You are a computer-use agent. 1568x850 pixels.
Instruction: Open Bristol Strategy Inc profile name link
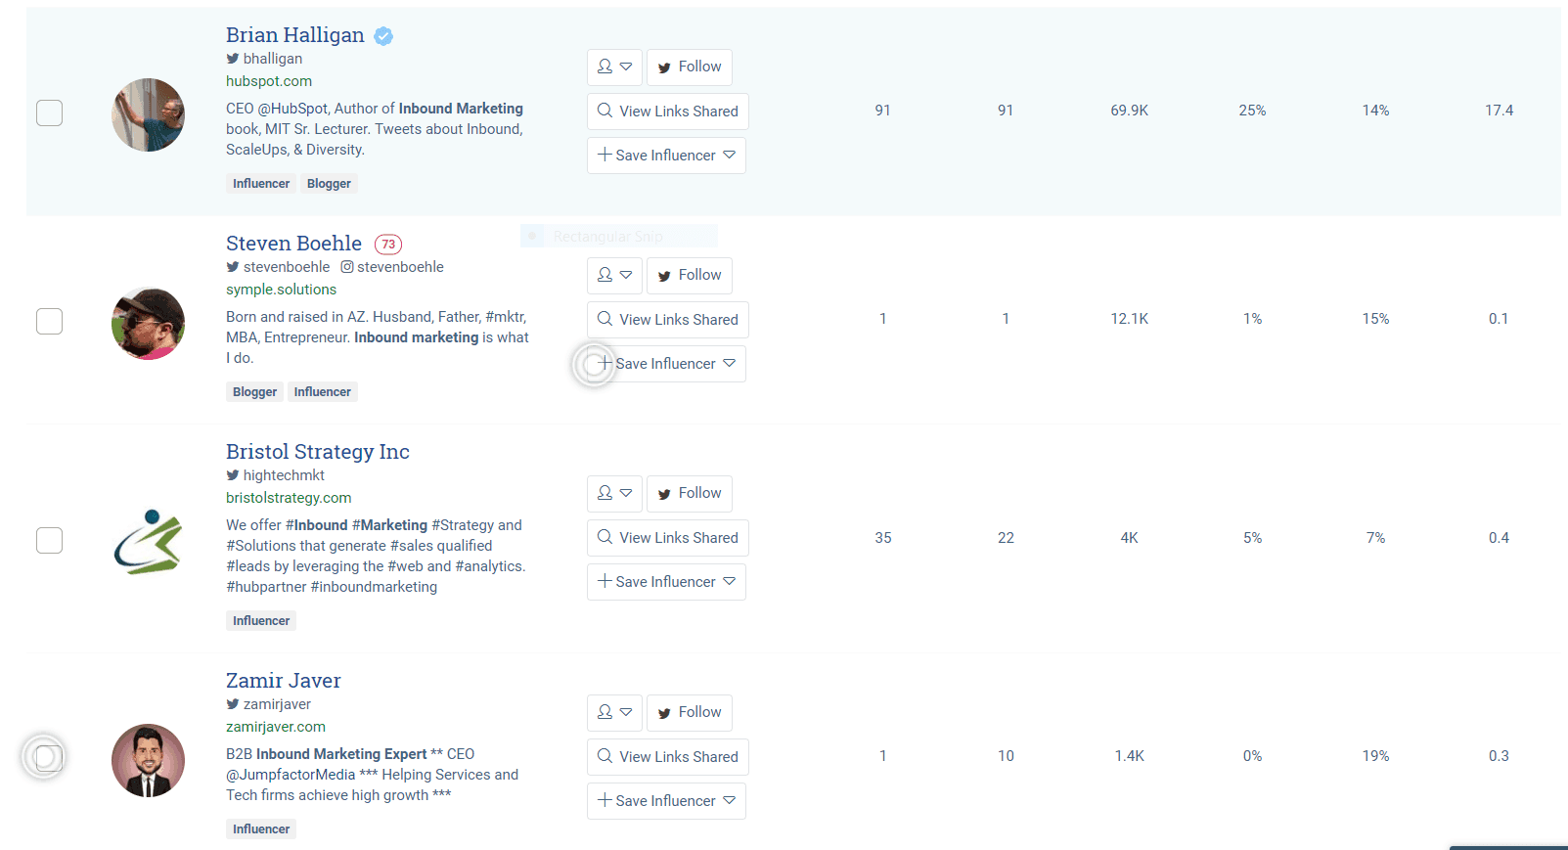pos(318,452)
